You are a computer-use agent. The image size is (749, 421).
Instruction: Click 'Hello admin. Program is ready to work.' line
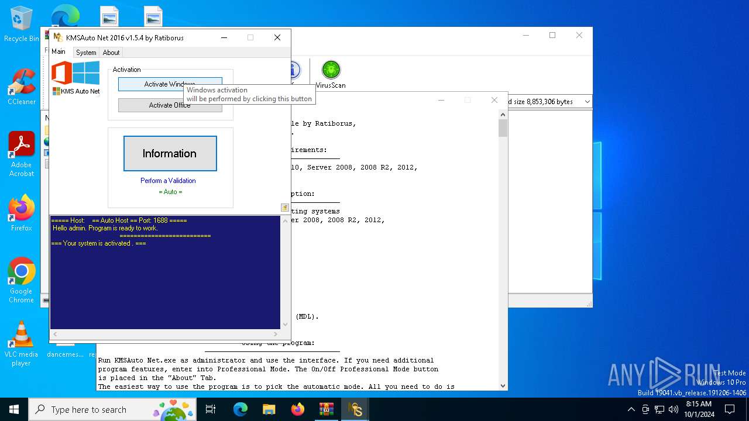pyautogui.click(x=105, y=228)
